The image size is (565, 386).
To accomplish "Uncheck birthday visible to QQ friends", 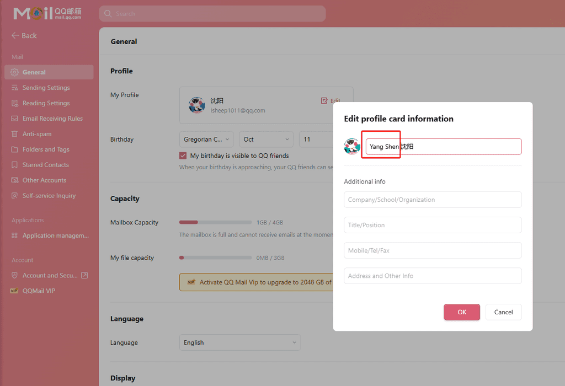I will coord(183,156).
